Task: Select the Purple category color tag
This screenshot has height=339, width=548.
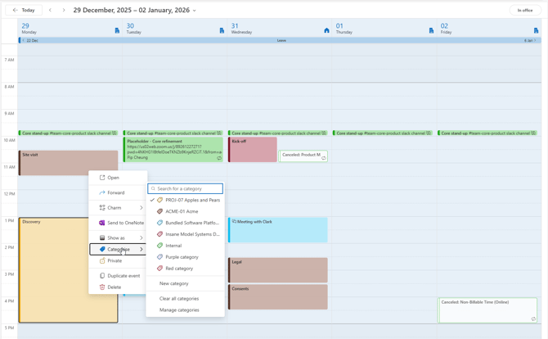Action: tap(182, 257)
